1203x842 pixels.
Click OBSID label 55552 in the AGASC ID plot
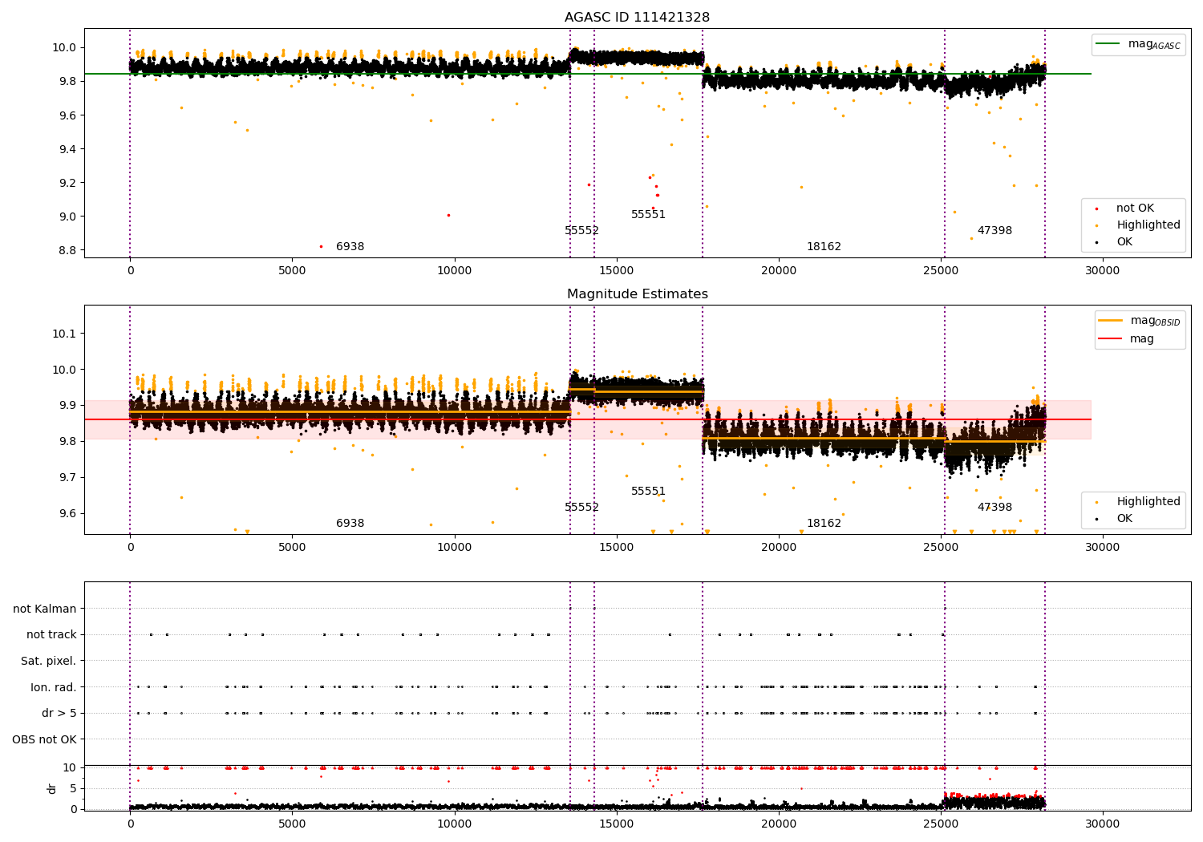pos(581,231)
